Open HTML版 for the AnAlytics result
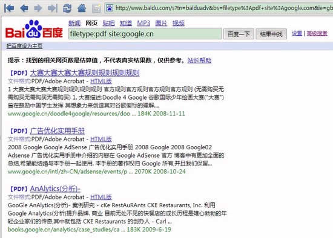Screen dimensions: 333x238 (x=101, y=197)
